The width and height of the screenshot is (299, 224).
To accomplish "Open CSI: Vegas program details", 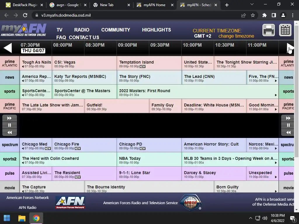I will [84, 63].
